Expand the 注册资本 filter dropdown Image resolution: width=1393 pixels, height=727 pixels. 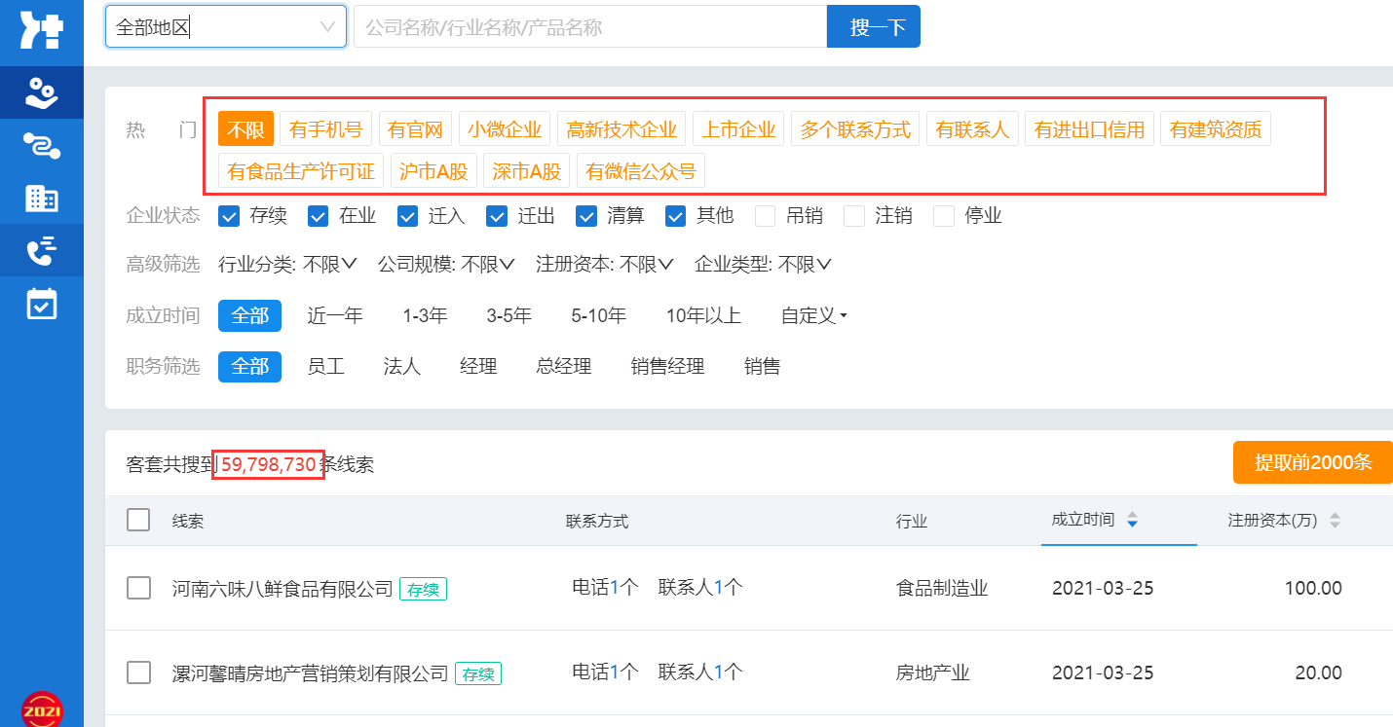click(x=604, y=265)
